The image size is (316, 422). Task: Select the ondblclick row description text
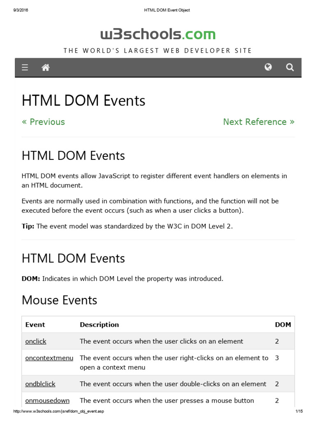coord(173,384)
